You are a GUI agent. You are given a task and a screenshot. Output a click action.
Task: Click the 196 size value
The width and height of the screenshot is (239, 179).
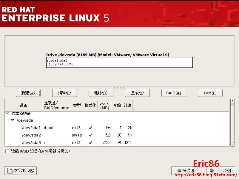click(108, 128)
